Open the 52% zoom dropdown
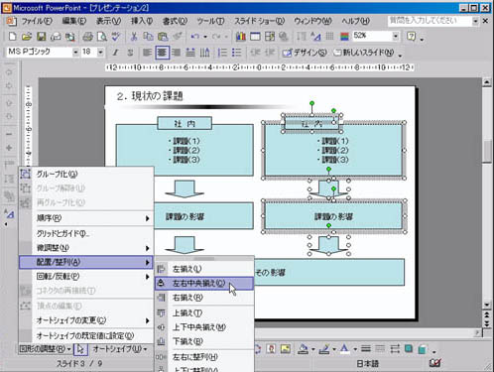Screen dimensions: 494x372 (x=396, y=36)
